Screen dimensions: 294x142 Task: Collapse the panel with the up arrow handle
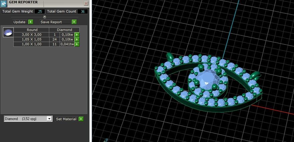click(x=45, y=17)
